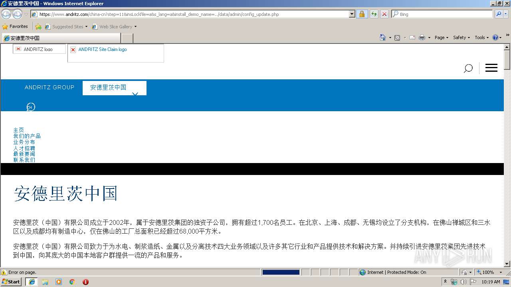This screenshot has width=511, height=287.
Task: Click the broken ANDRITZ logo image
Action: click(39, 49)
